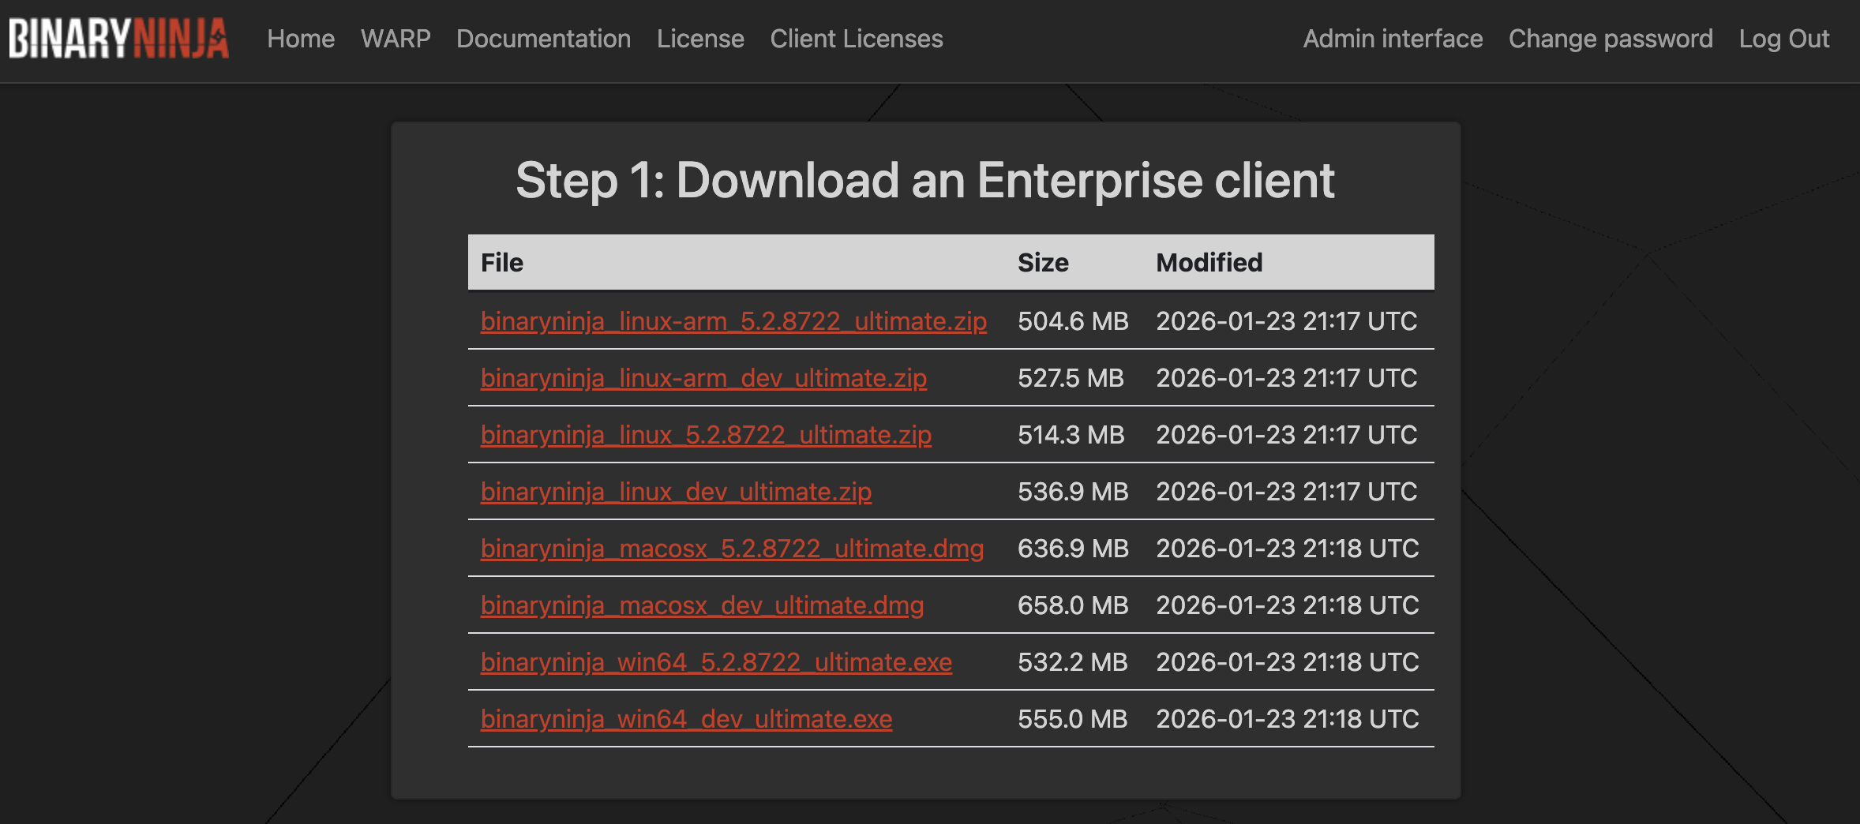Screen dimensions: 1860x824
Task: Log Out of the account
Action: (x=1783, y=39)
